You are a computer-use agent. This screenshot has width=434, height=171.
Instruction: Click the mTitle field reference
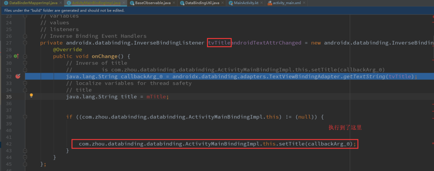[156, 97]
